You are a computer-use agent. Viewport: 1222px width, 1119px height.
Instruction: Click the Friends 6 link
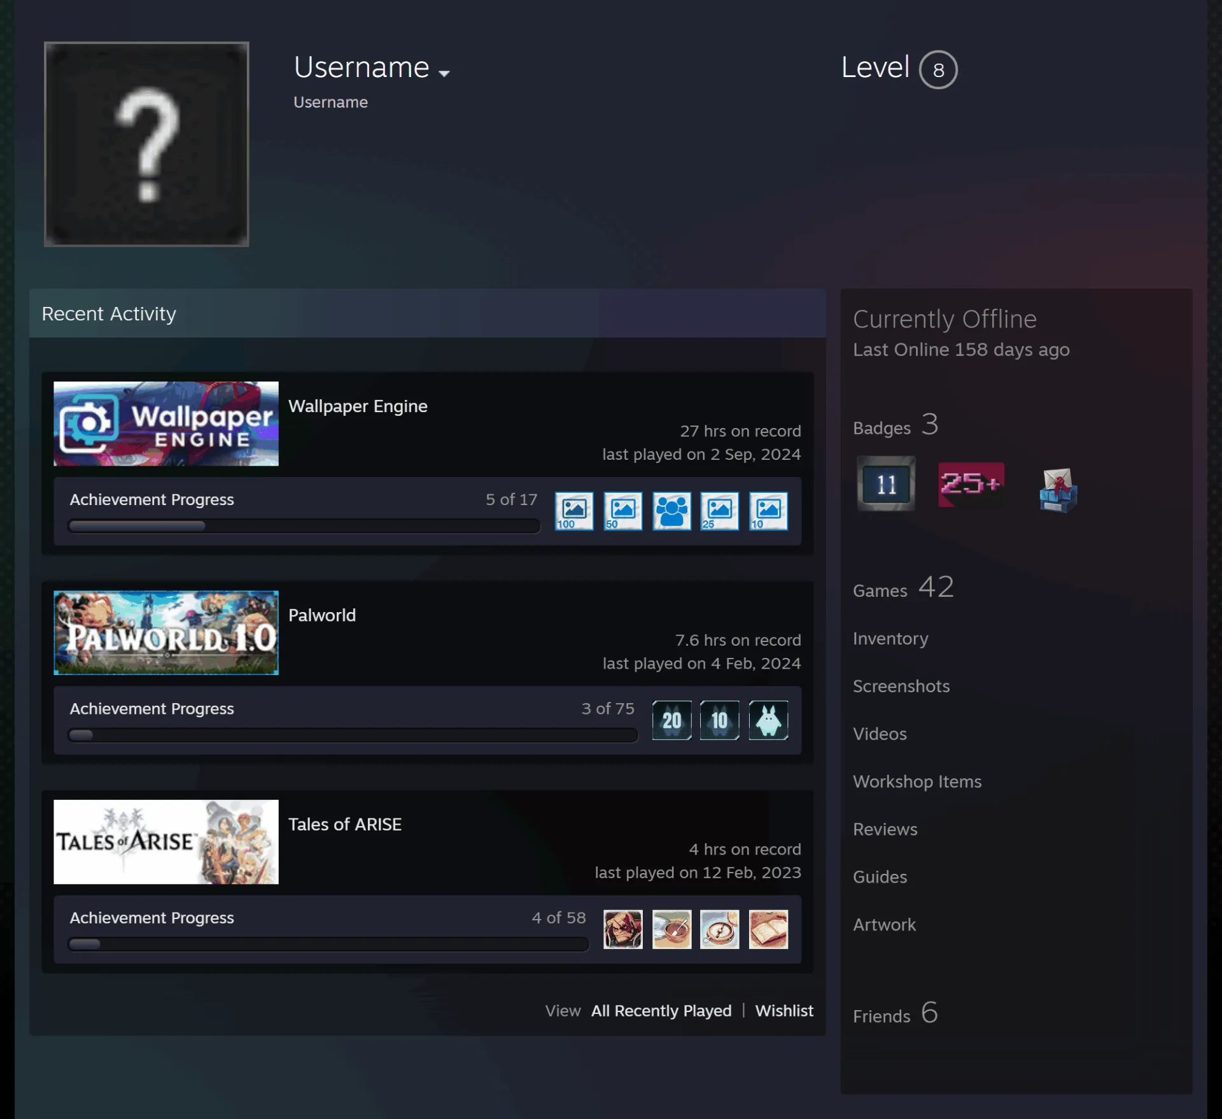895,1014
